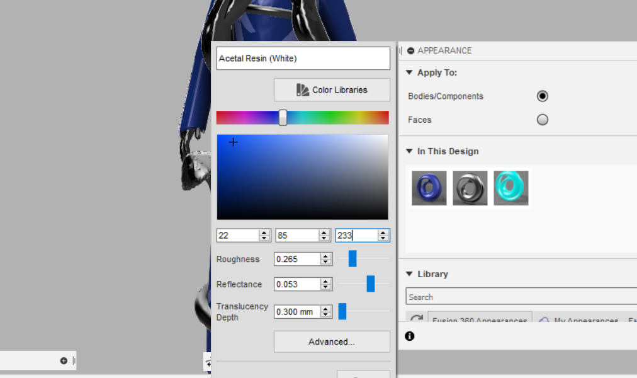Enable the Bodies/Components radio button

tap(542, 96)
